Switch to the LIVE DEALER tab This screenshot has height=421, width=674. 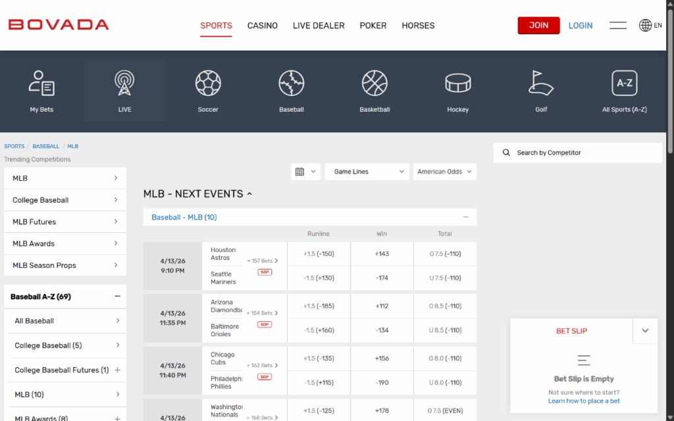click(x=319, y=26)
